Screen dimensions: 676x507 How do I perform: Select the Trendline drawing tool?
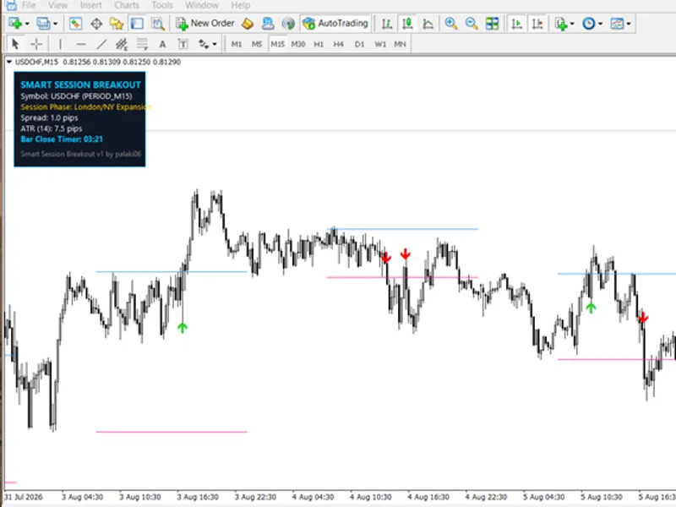coord(101,44)
